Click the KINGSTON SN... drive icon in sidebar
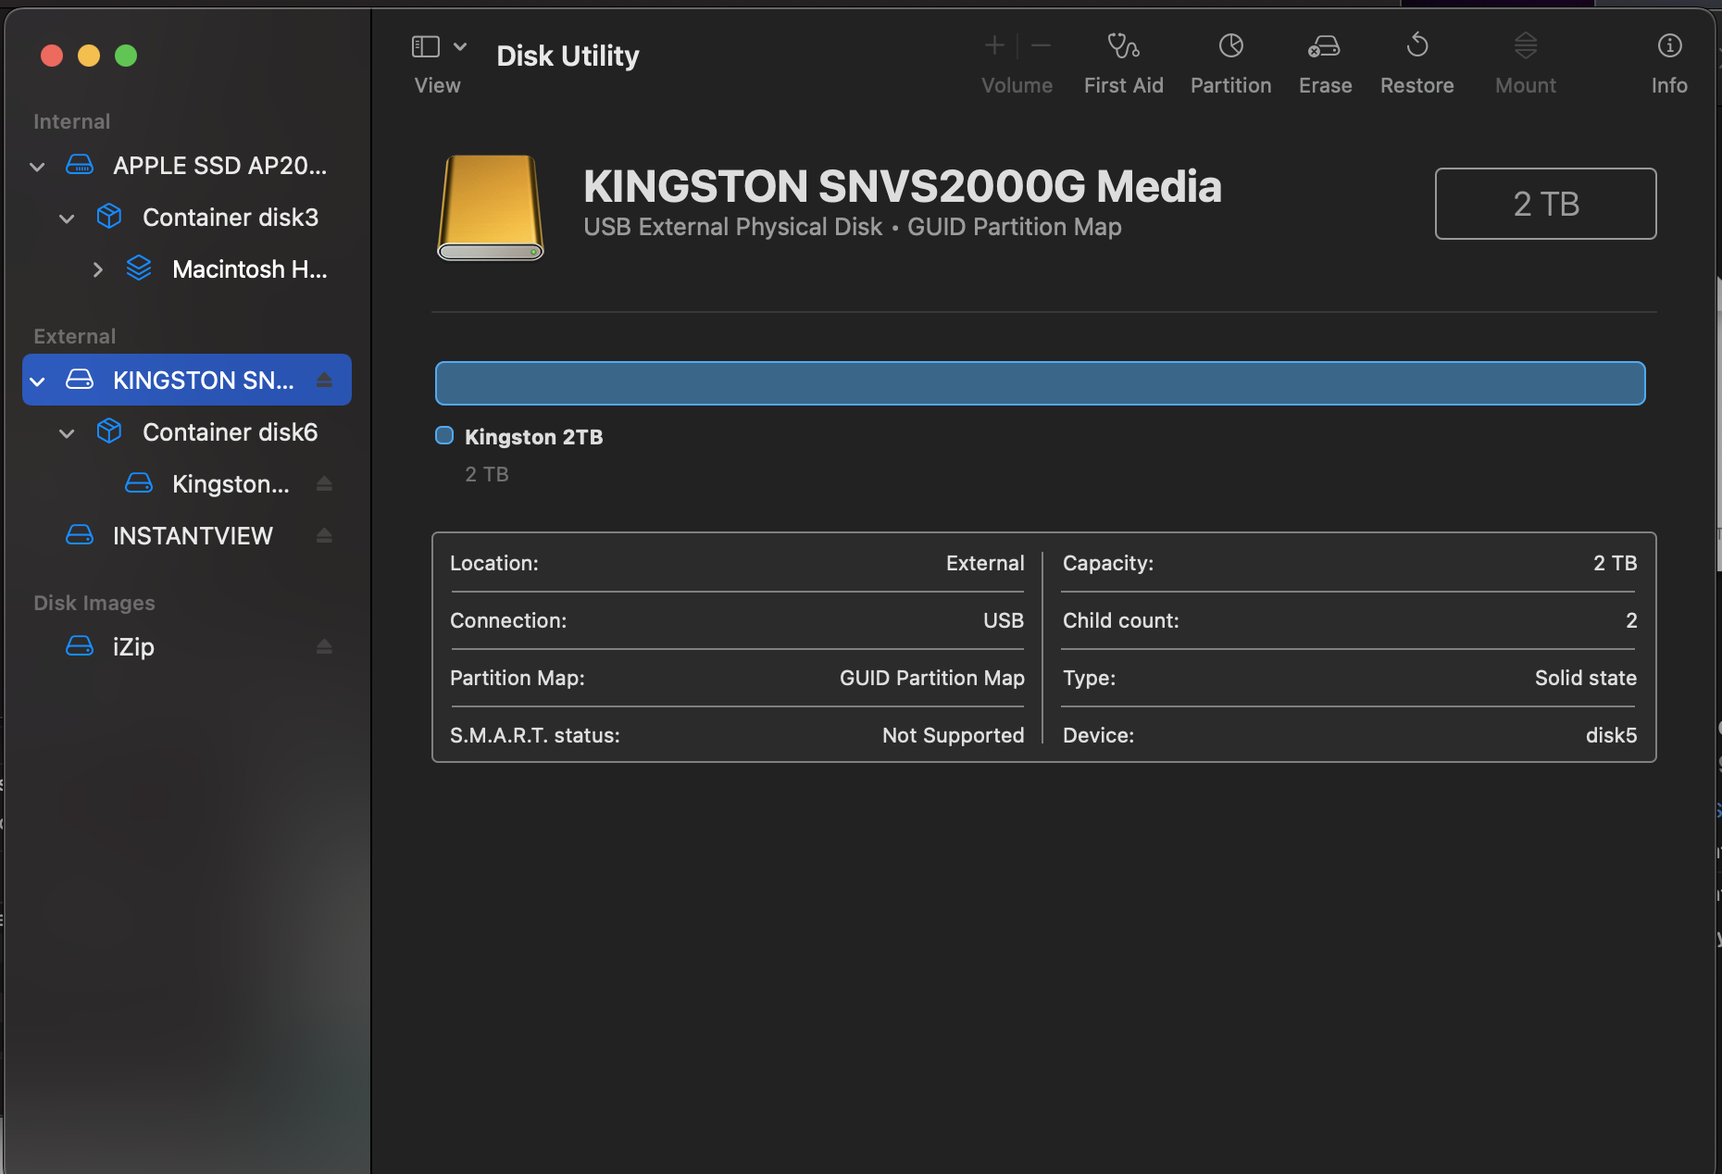This screenshot has width=1722, height=1174. tap(80, 381)
